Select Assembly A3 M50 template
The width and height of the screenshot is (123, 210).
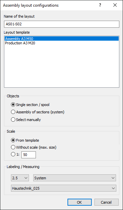(61, 39)
